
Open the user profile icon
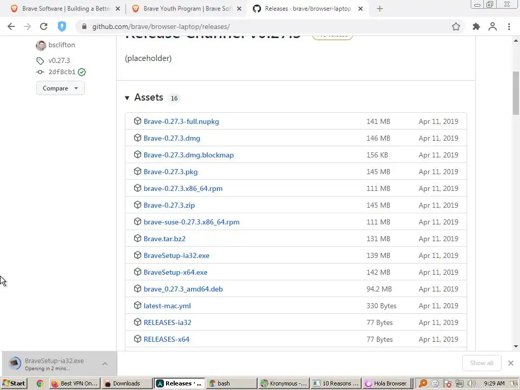pos(493,26)
